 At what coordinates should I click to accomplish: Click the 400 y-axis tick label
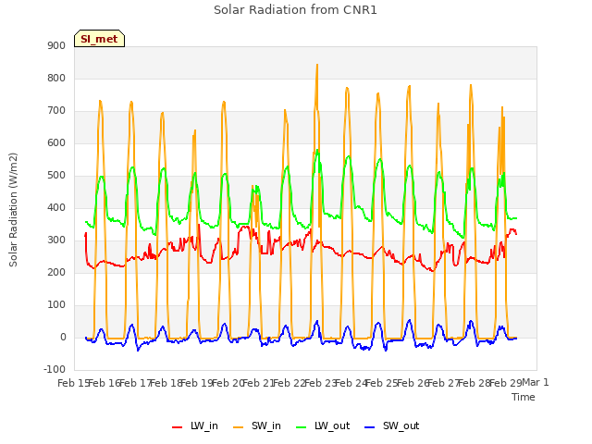coord(56,207)
